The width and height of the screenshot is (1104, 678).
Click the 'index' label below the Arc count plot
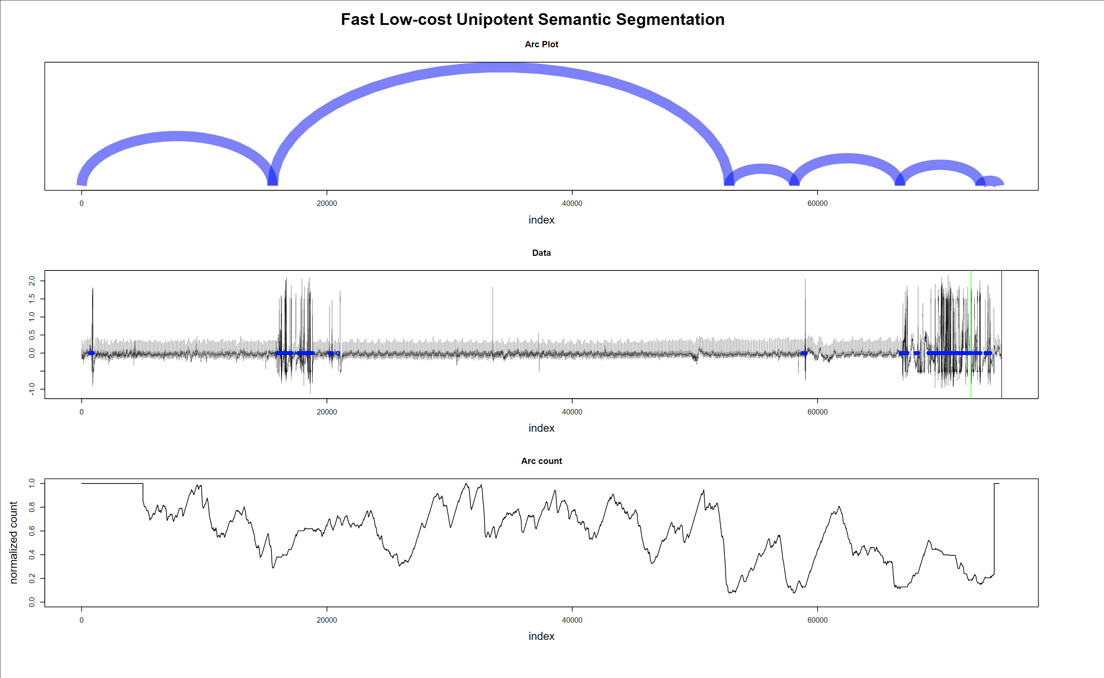pyautogui.click(x=541, y=636)
